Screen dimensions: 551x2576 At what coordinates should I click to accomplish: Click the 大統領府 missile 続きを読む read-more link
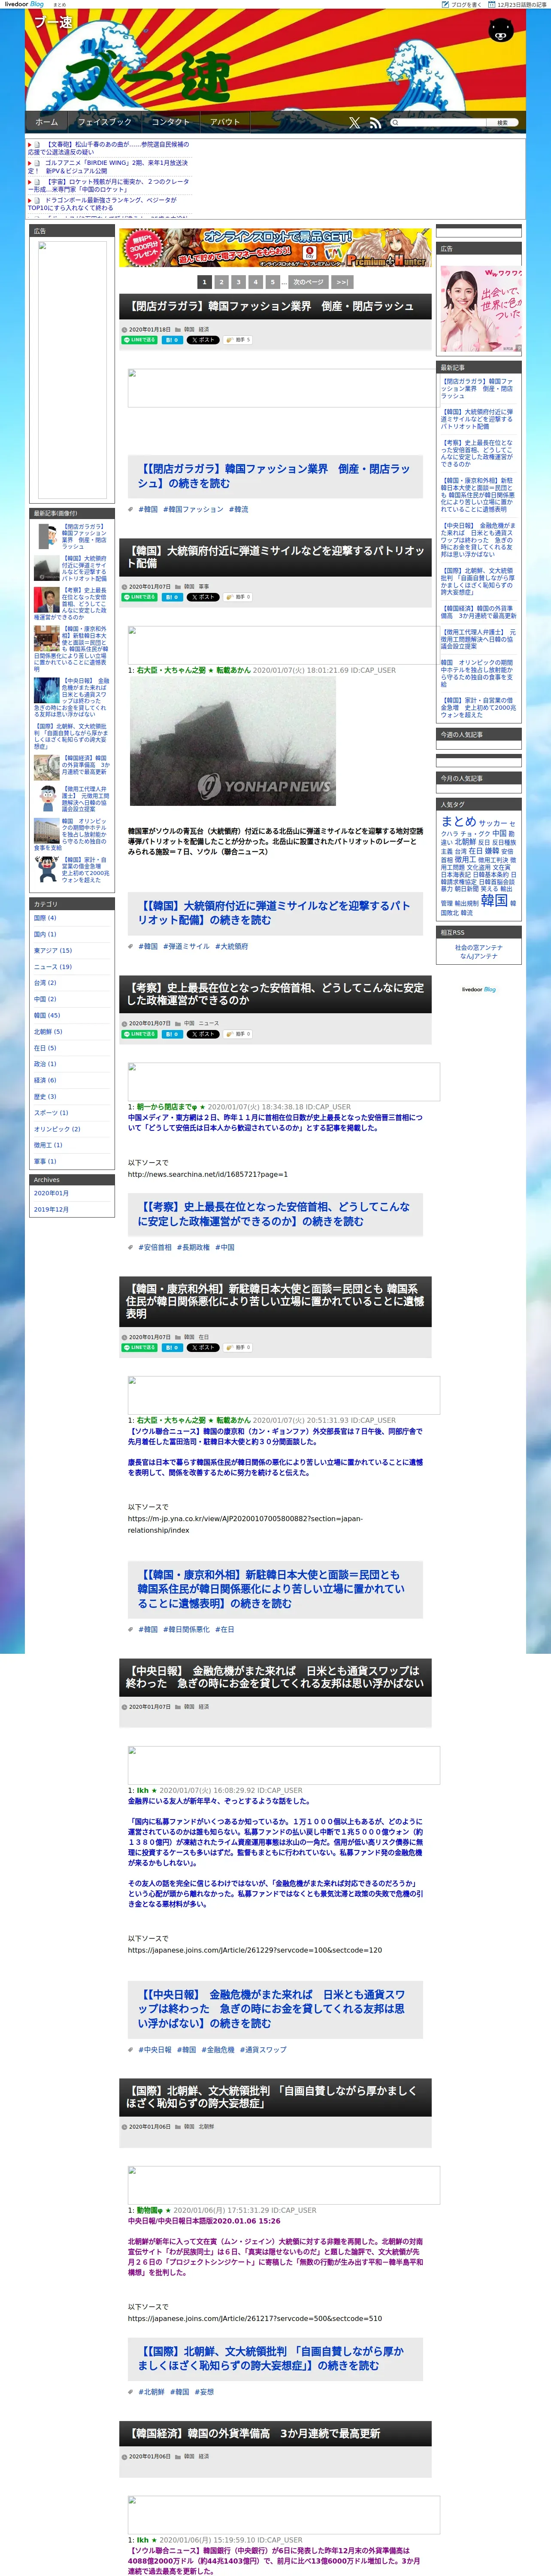point(274,913)
